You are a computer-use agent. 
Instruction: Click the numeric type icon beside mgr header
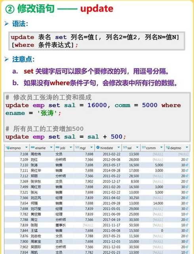(77, 148)
